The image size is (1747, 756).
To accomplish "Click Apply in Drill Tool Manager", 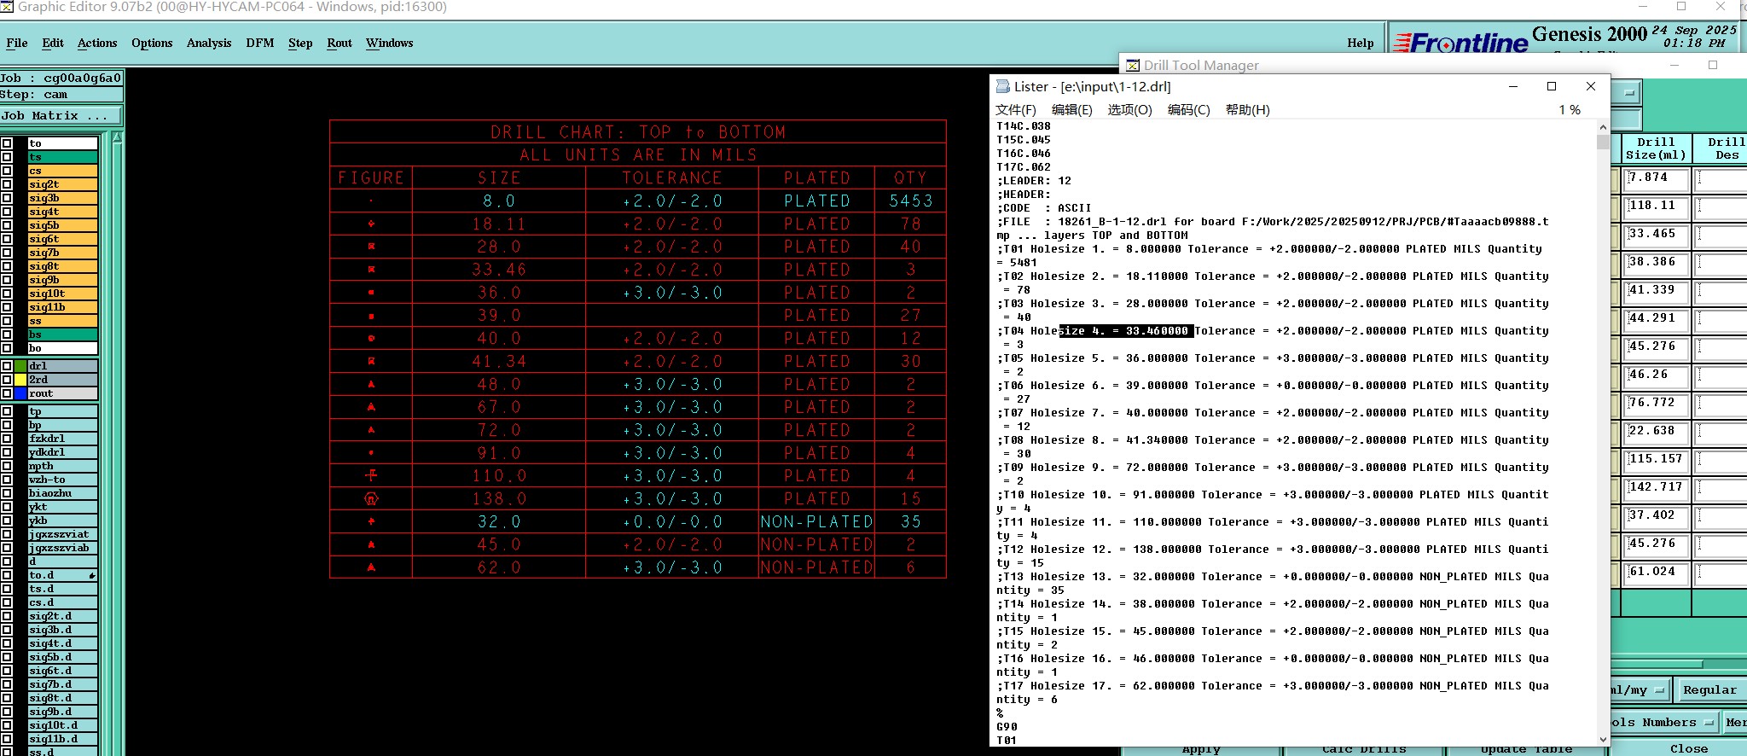I will (1201, 749).
